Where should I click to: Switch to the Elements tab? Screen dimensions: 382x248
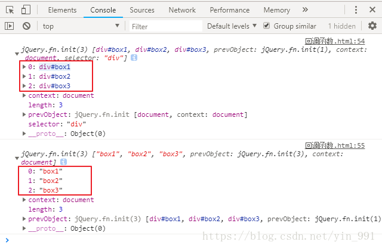(x=62, y=10)
